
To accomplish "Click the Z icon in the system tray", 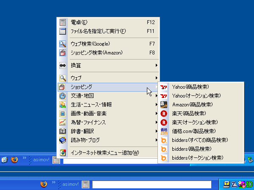I will pyautogui.click(x=234, y=185).
